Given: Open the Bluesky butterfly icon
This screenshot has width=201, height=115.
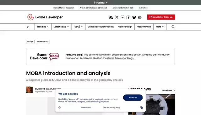Looking at the screenshot, I should point(134,17).
